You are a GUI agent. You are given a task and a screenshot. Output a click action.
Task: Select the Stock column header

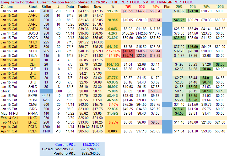(x=33, y=7)
